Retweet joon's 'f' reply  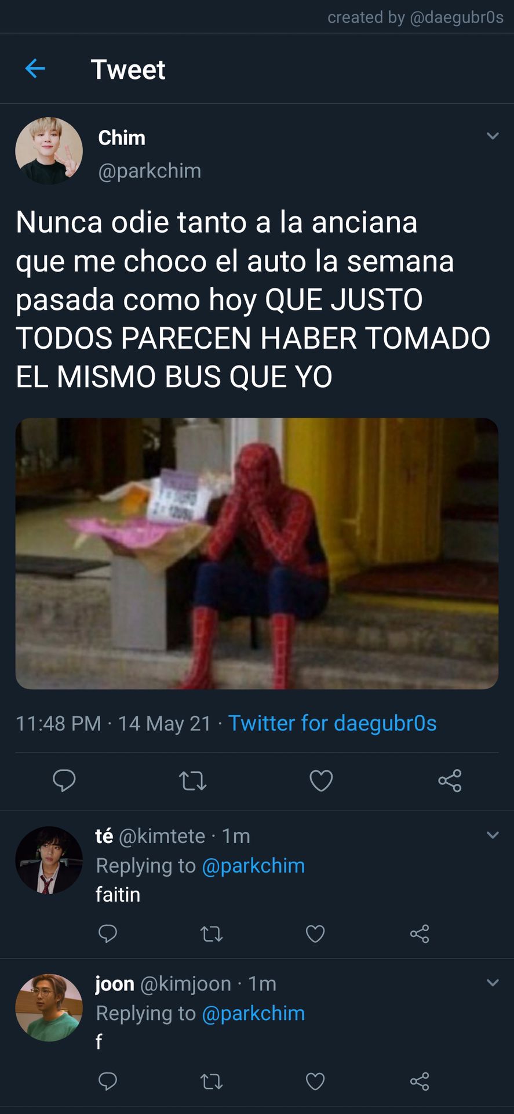coord(212,1082)
